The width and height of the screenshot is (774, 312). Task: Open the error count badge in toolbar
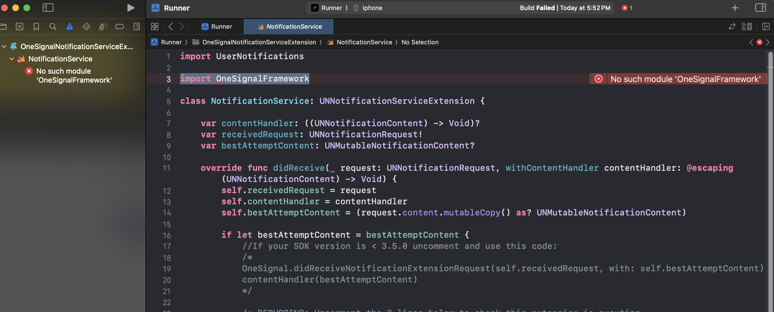pos(627,8)
